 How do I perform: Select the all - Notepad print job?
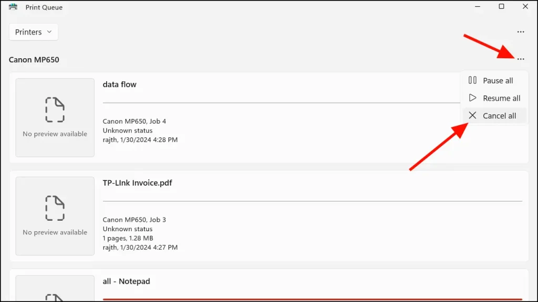tap(126, 281)
